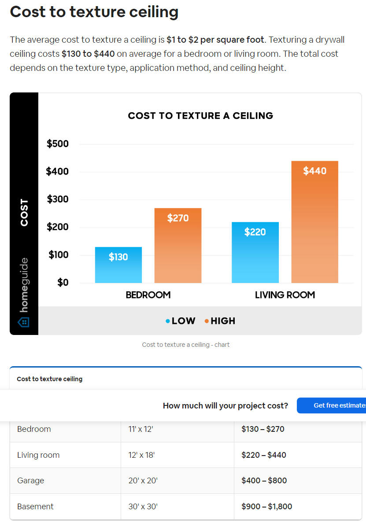
Task: Select the Garage table row
Action: click(186, 480)
